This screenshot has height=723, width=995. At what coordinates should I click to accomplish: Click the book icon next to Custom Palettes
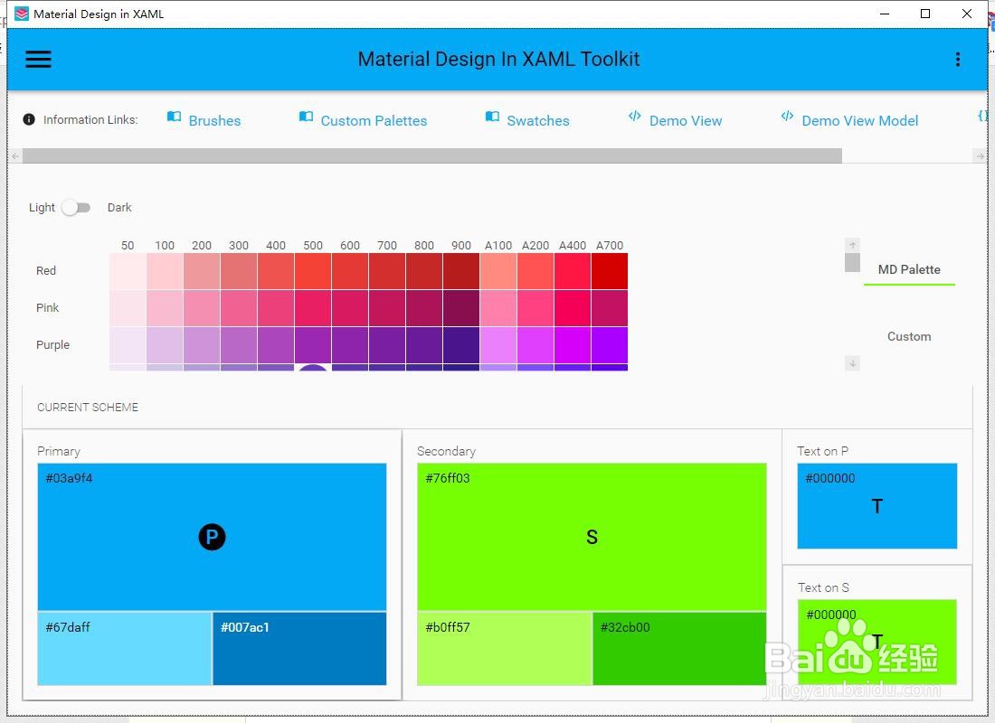[306, 117]
